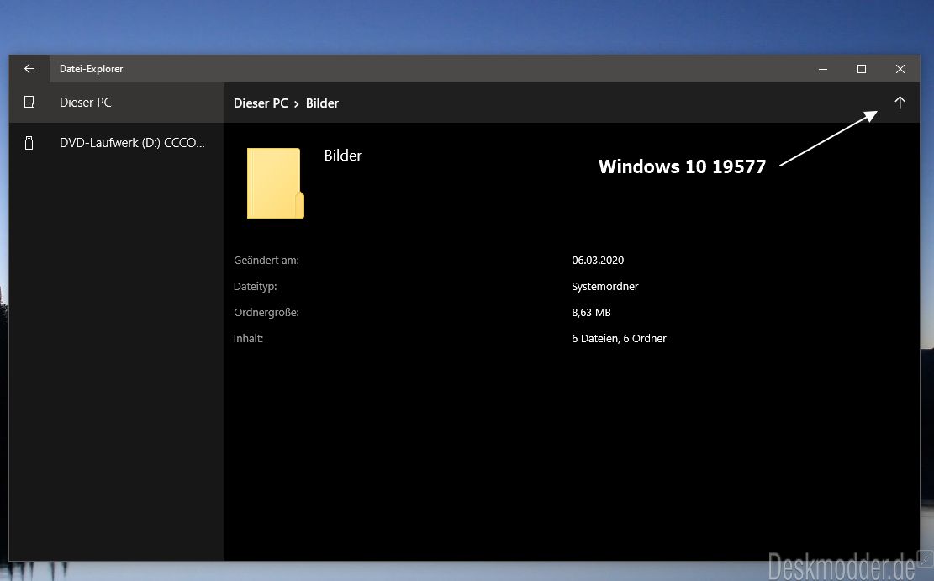The height and width of the screenshot is (581, 934).
Task: Open DVD-Laufwerk (D:) in the sidebar
Action: click(x=117, y=143)
